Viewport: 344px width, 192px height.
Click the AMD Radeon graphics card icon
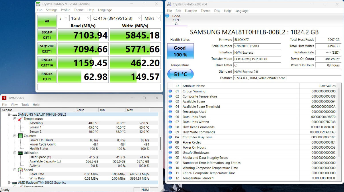coord(14,183)
